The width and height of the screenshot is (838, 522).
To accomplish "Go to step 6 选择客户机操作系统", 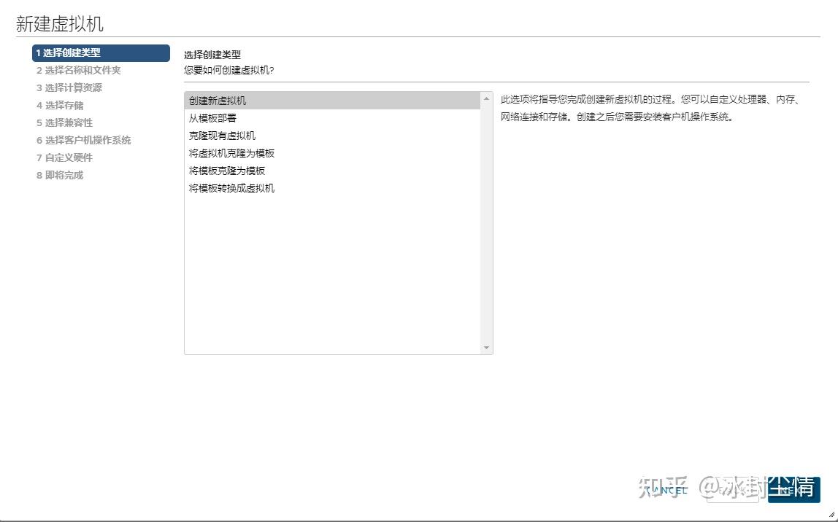I will coord(83,141).
